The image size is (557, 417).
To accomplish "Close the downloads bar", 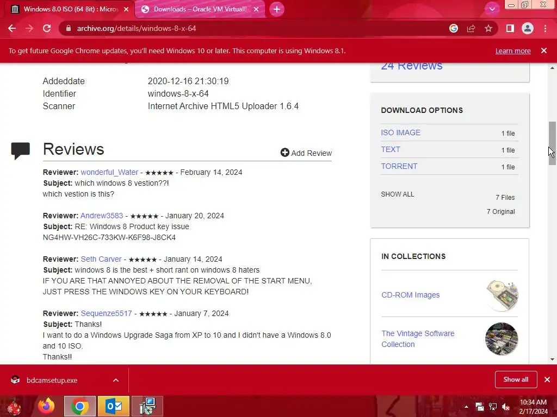I will pos(547,380).
